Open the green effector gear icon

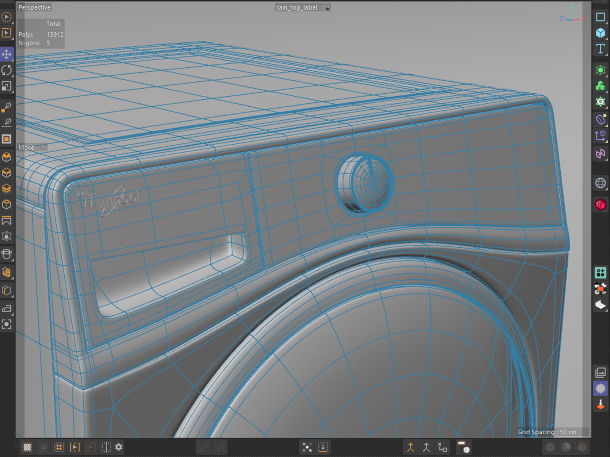click(600, 102)
